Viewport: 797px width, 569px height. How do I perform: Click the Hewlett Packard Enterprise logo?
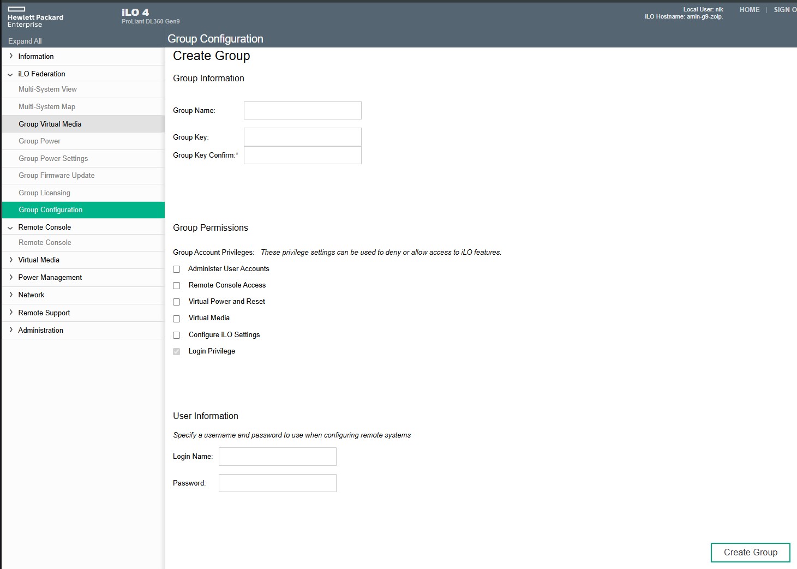(35, 17)
